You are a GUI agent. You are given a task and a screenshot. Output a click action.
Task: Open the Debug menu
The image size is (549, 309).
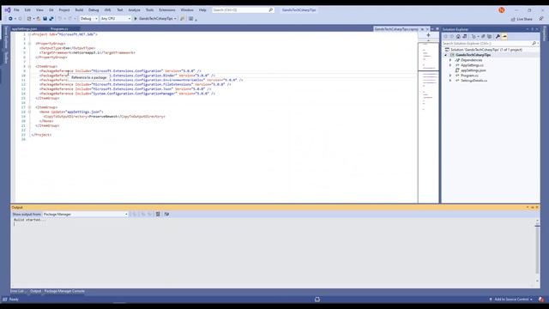(94, 10)
